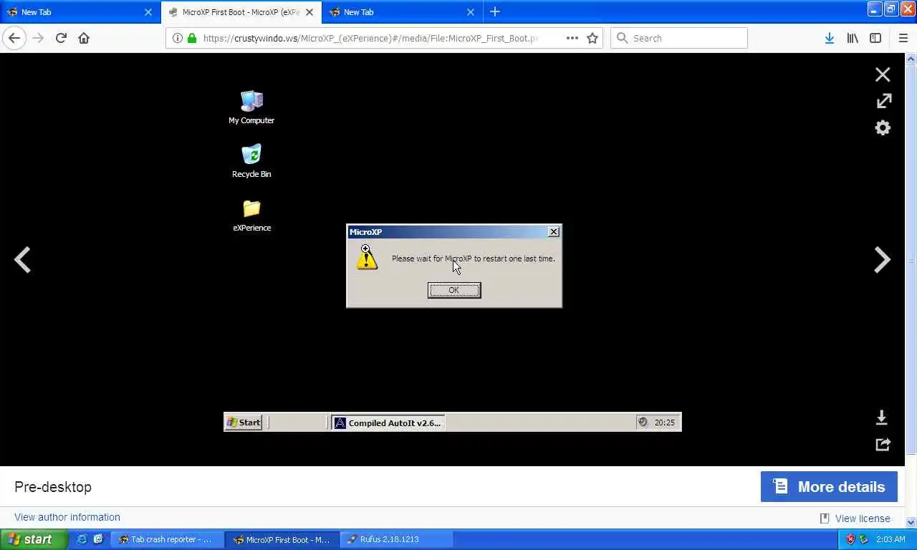Close the MicroXP First Boot tab
Image resolution: width=917 pixels, height=550 pixels.
309,12
